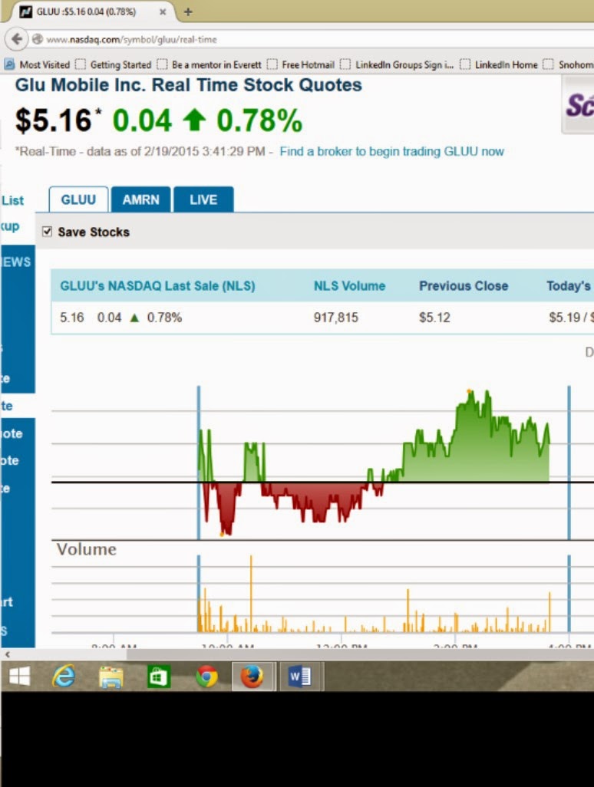Image resolution: width=594 pixels, height=787 pixels.
Task: Click the Firefox taskbar icon
Action: click(x=252, y=676)
